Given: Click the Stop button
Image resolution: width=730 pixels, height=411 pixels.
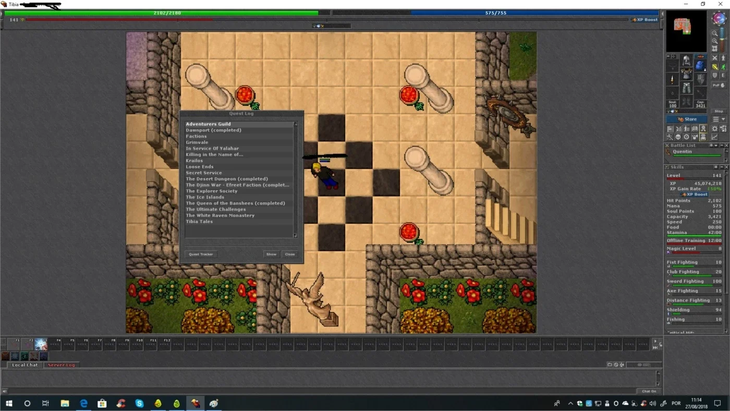Looking at the screenshot, I should point(719,111).
